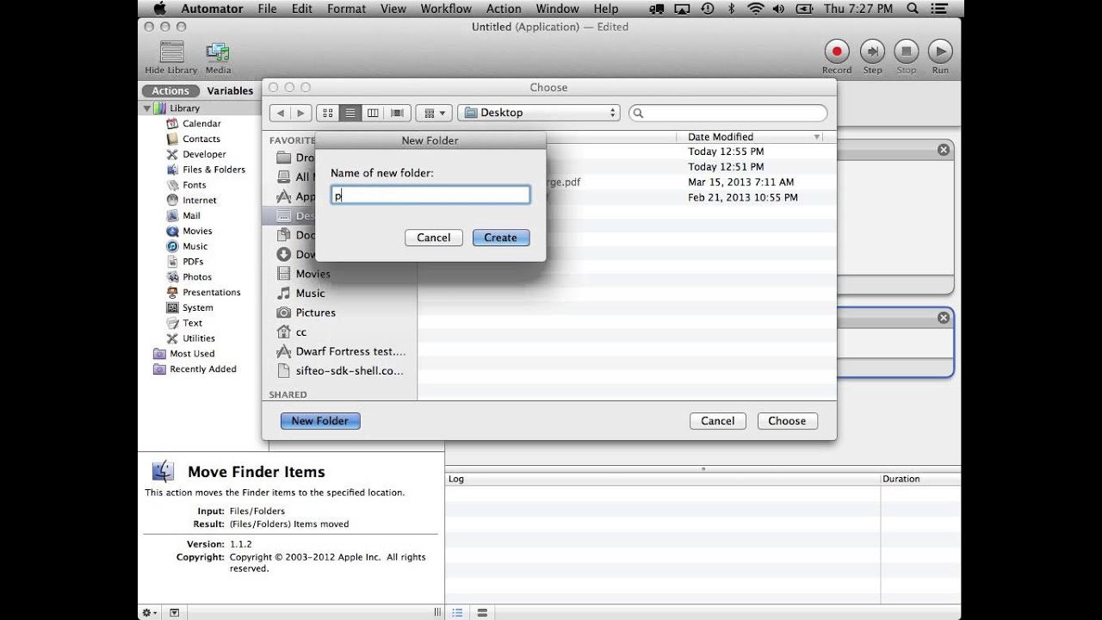Click Choose in the file dialog

(x=787, y=421)
